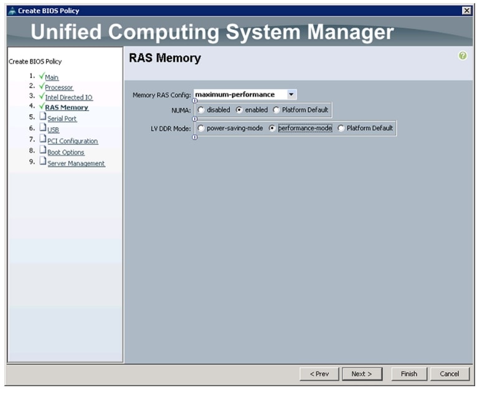This screenshot has width=477, height=403.
Task: Click the Unified Computing System Manager banner title
Action: (212, 32)
